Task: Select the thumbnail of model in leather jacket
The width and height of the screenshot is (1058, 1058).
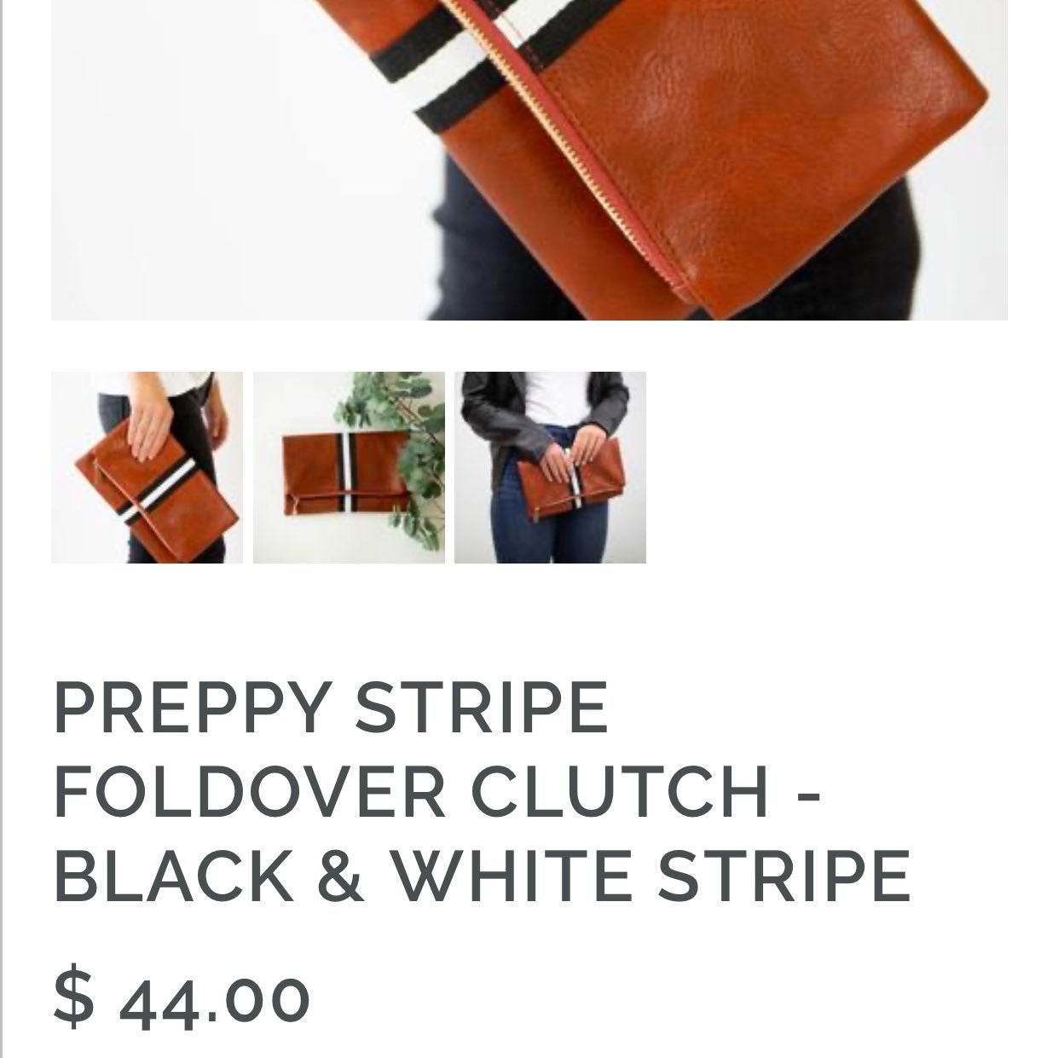Action: (550, 467)
